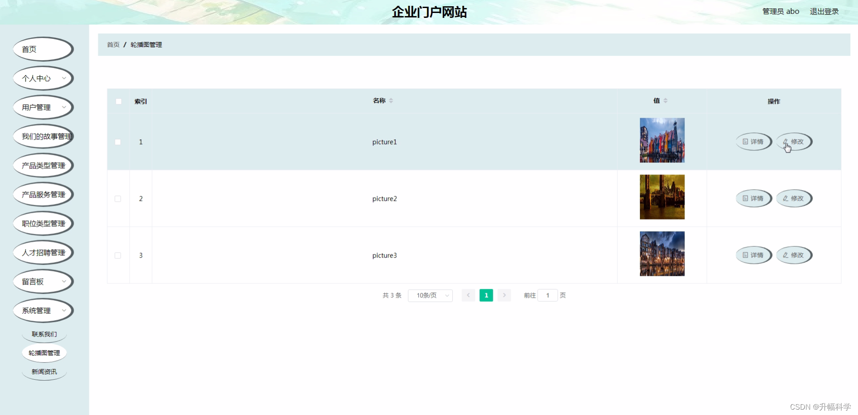Click 退出登录 in the top bar

pyautogui.click(x=824, y=11)
